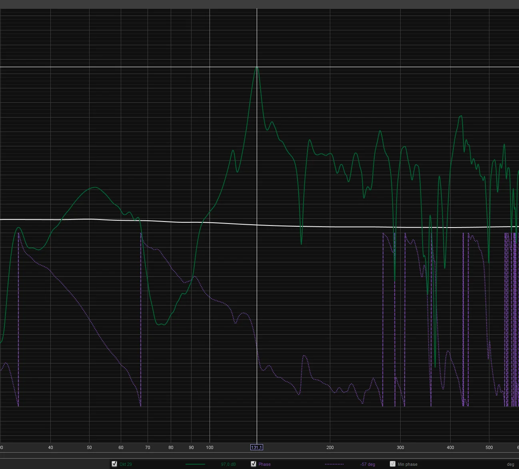
Task: Select the Phase legend label
Action: coord(264,464)
